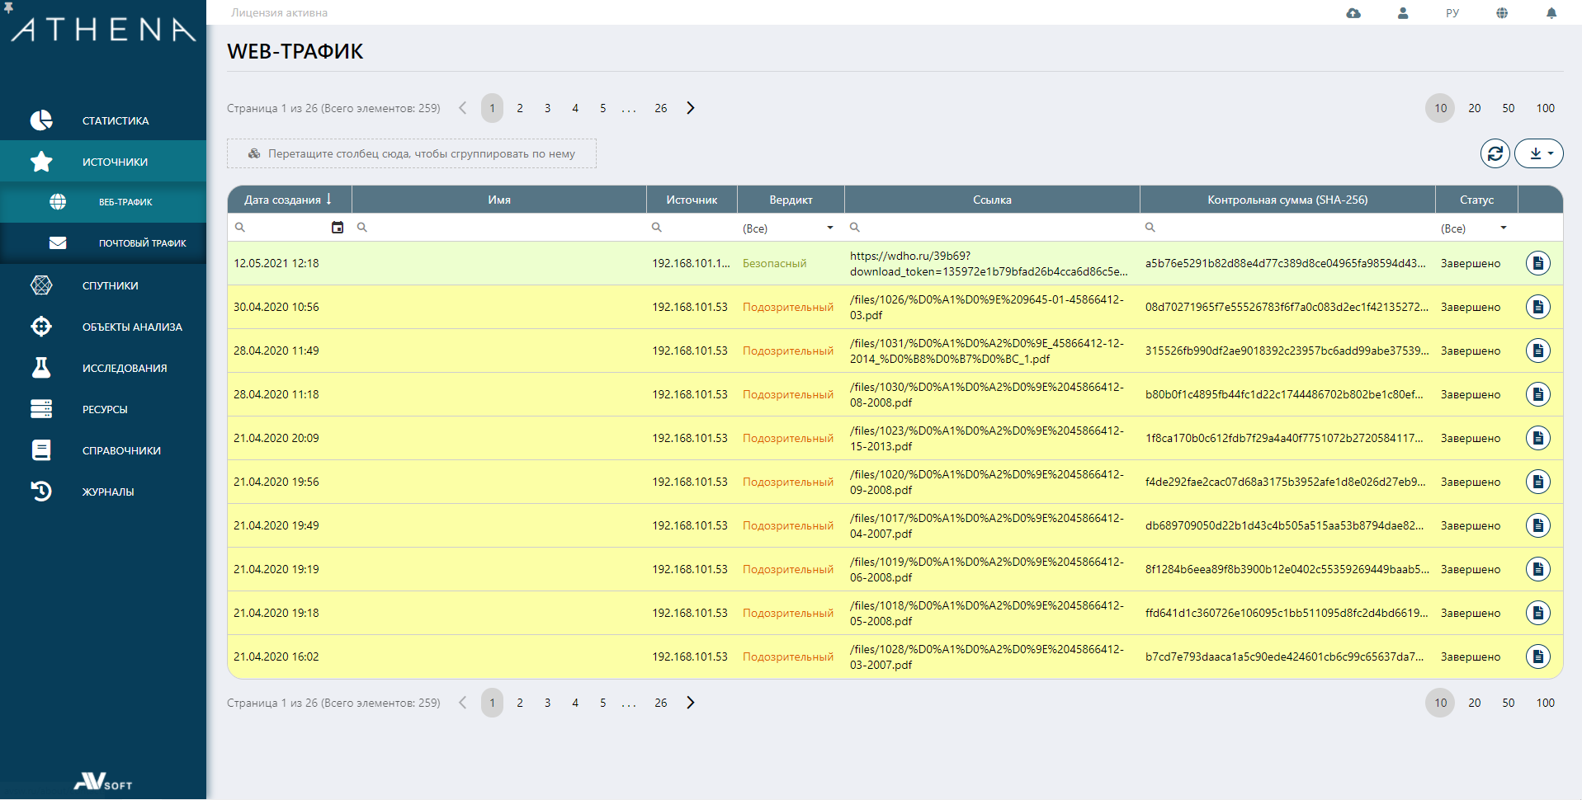This screenshot has width=1582, height=800.
Task: Open the calendar date picker in filter row
Action: point(338,228)
